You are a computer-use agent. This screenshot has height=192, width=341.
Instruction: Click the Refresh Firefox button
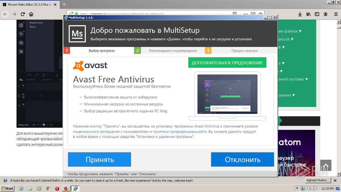point(318,180)
